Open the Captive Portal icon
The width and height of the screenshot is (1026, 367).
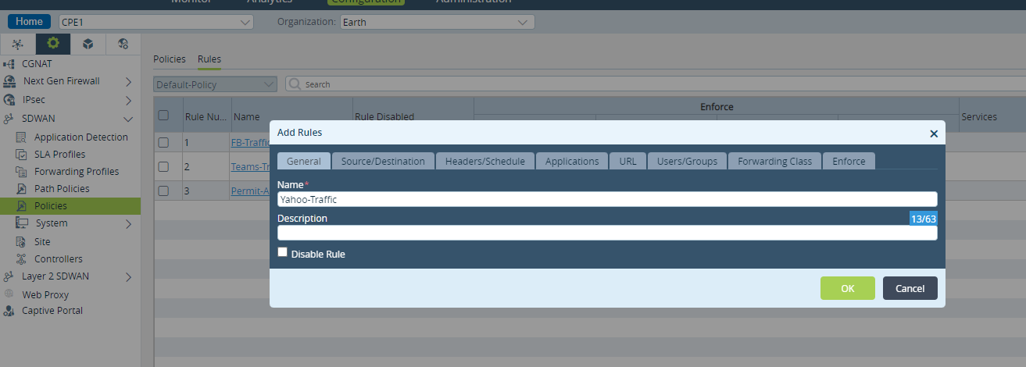(9, 311)
